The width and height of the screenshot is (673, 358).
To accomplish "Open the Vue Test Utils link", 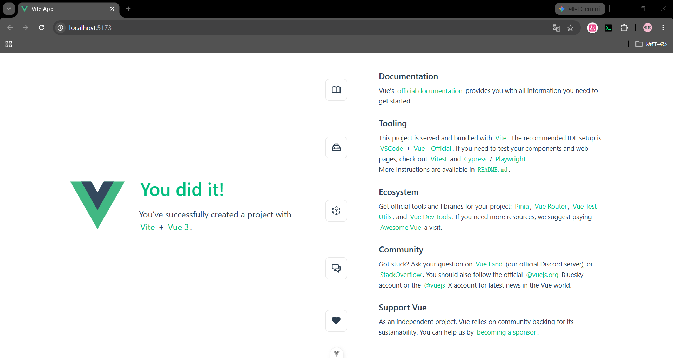I will 585,207.
